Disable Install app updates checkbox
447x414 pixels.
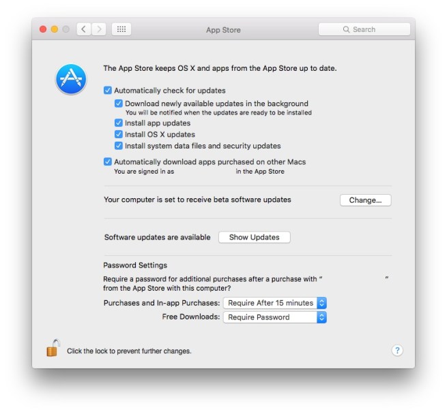click(119, 123)
